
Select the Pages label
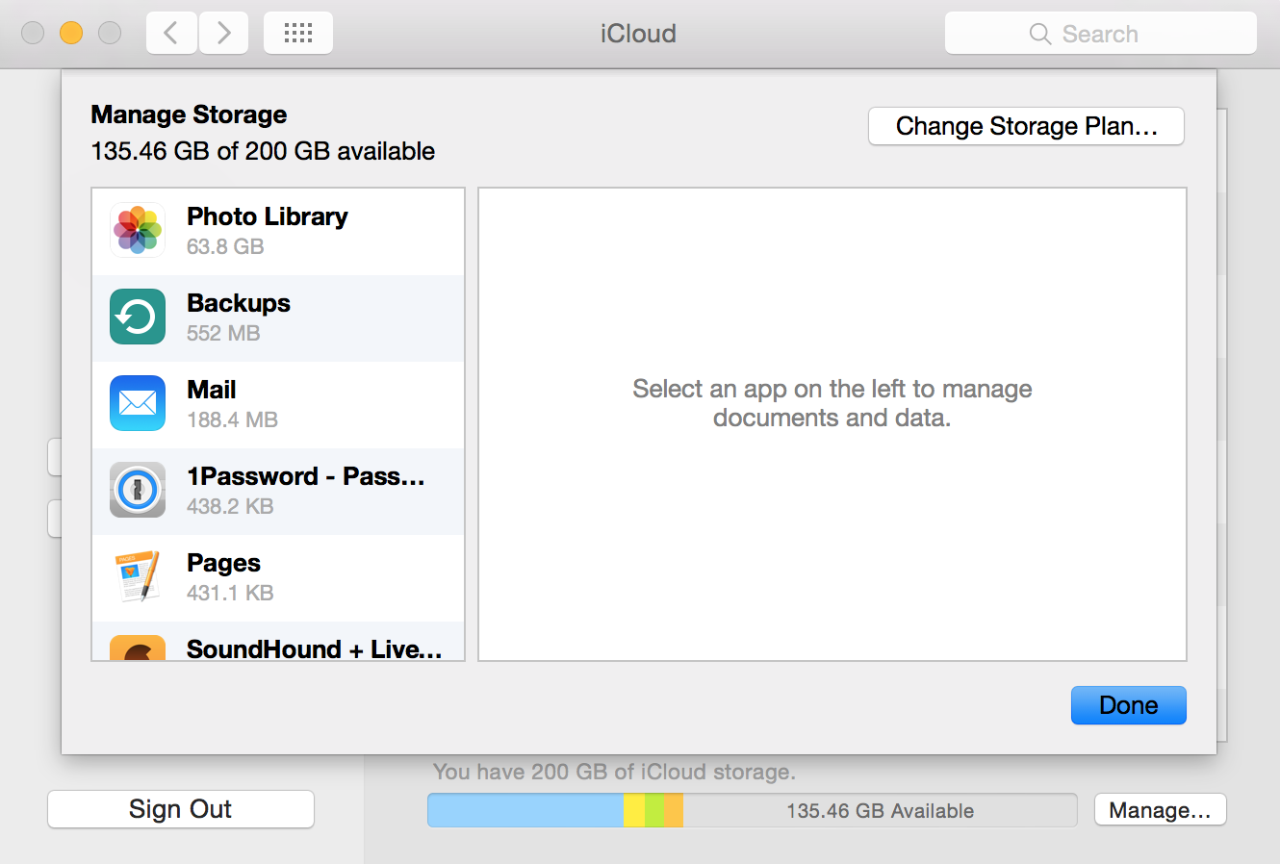click(x=223, y=564)
